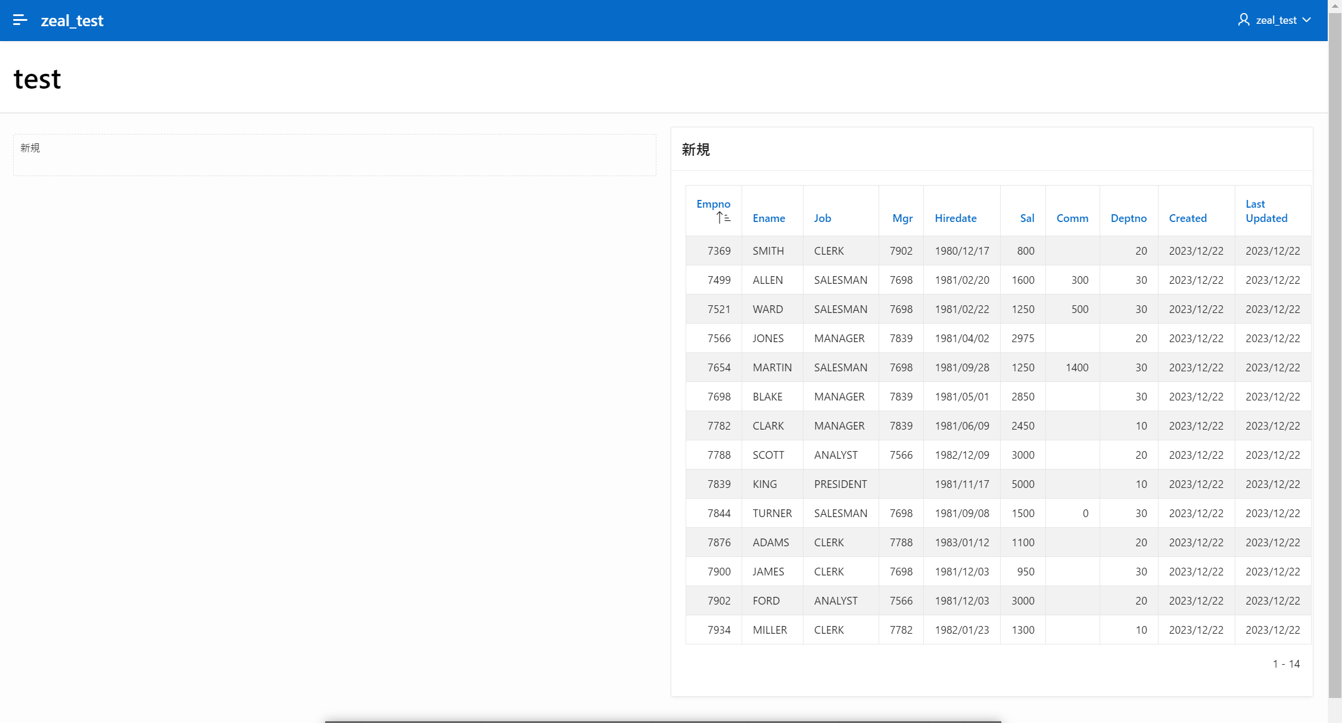Sort by the Comm column header
This screenshot has height=723, width=1342.
coord(1072,218)
